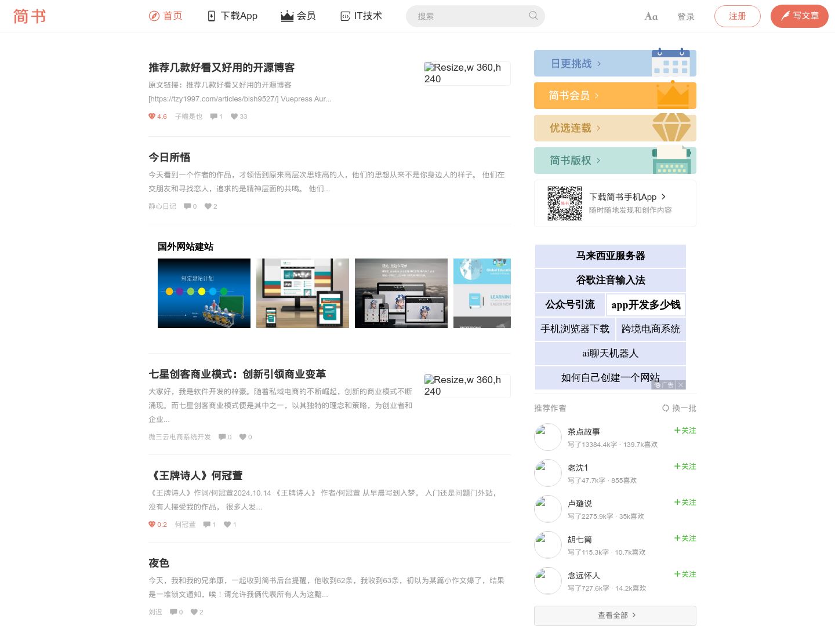835x626 pixels.
Task: Click ad link app开发多少钱
Action: (x=646, y=305)
